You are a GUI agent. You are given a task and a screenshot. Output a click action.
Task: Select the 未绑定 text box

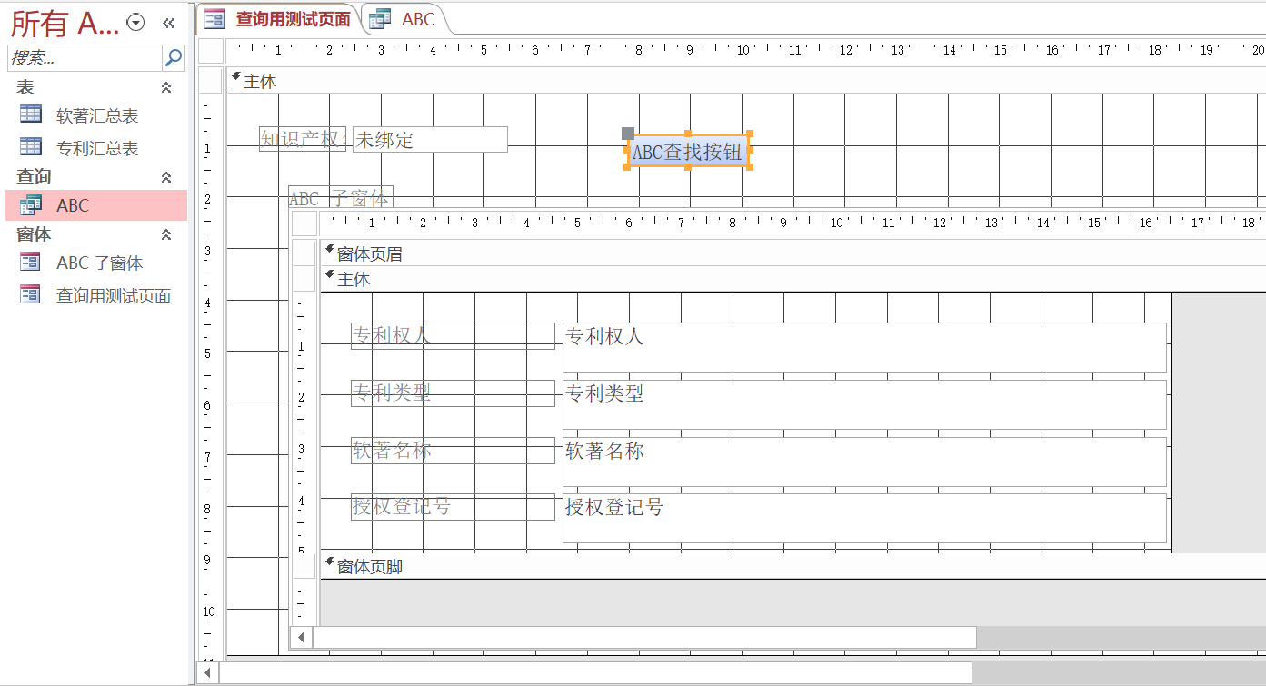[430, 139]
